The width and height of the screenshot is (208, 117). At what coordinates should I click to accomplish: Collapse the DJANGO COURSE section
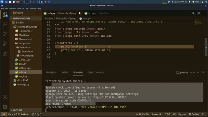(26, 19)
